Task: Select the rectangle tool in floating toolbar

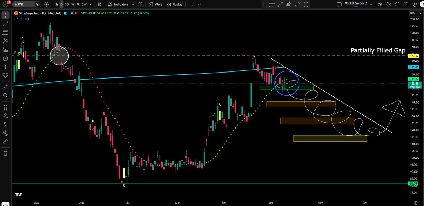Action: pos(306,4)
